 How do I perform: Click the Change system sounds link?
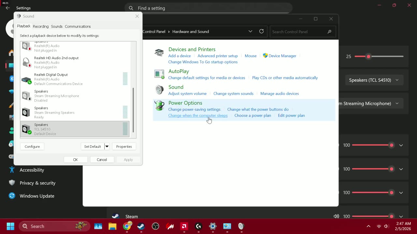point(233,94)
